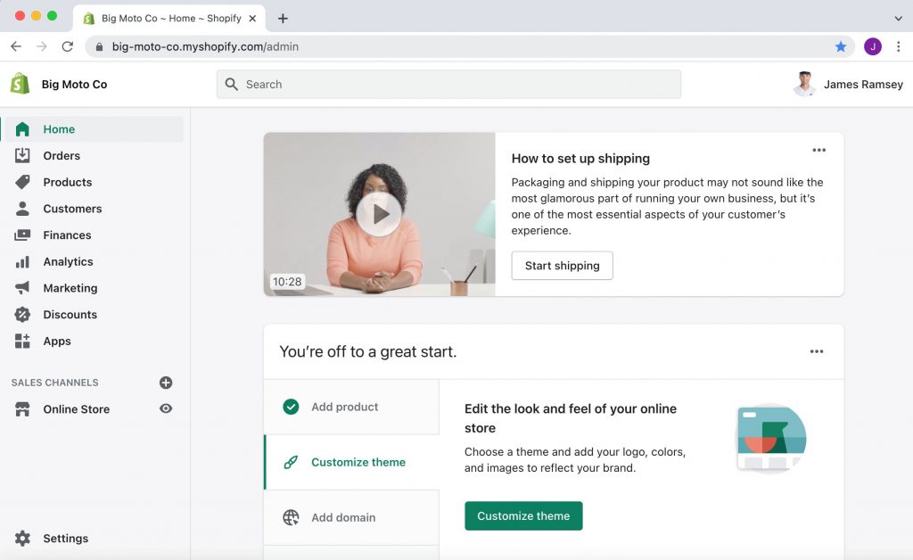Open the Finances icon in sidebar
The image size is (913, 560).
point(22,235)
